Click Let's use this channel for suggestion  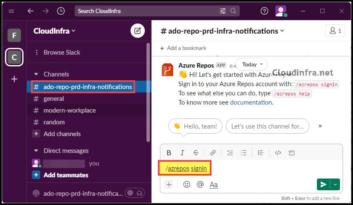click(267, 126)
